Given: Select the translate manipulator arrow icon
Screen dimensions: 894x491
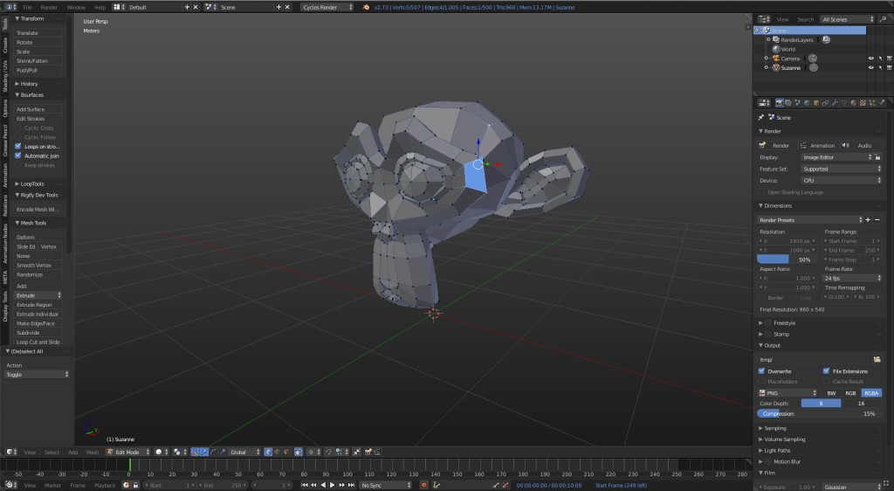Looking at the screenshot, I should pos(204,452).
